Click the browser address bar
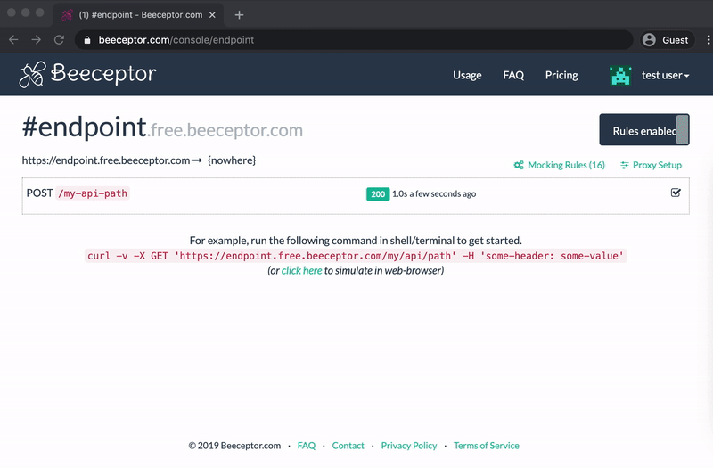 (x=356, y=40)
